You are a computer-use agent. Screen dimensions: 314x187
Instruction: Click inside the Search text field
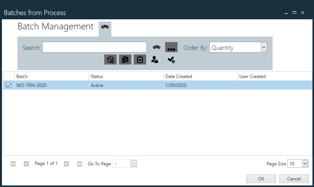click(x=94, y=48)
